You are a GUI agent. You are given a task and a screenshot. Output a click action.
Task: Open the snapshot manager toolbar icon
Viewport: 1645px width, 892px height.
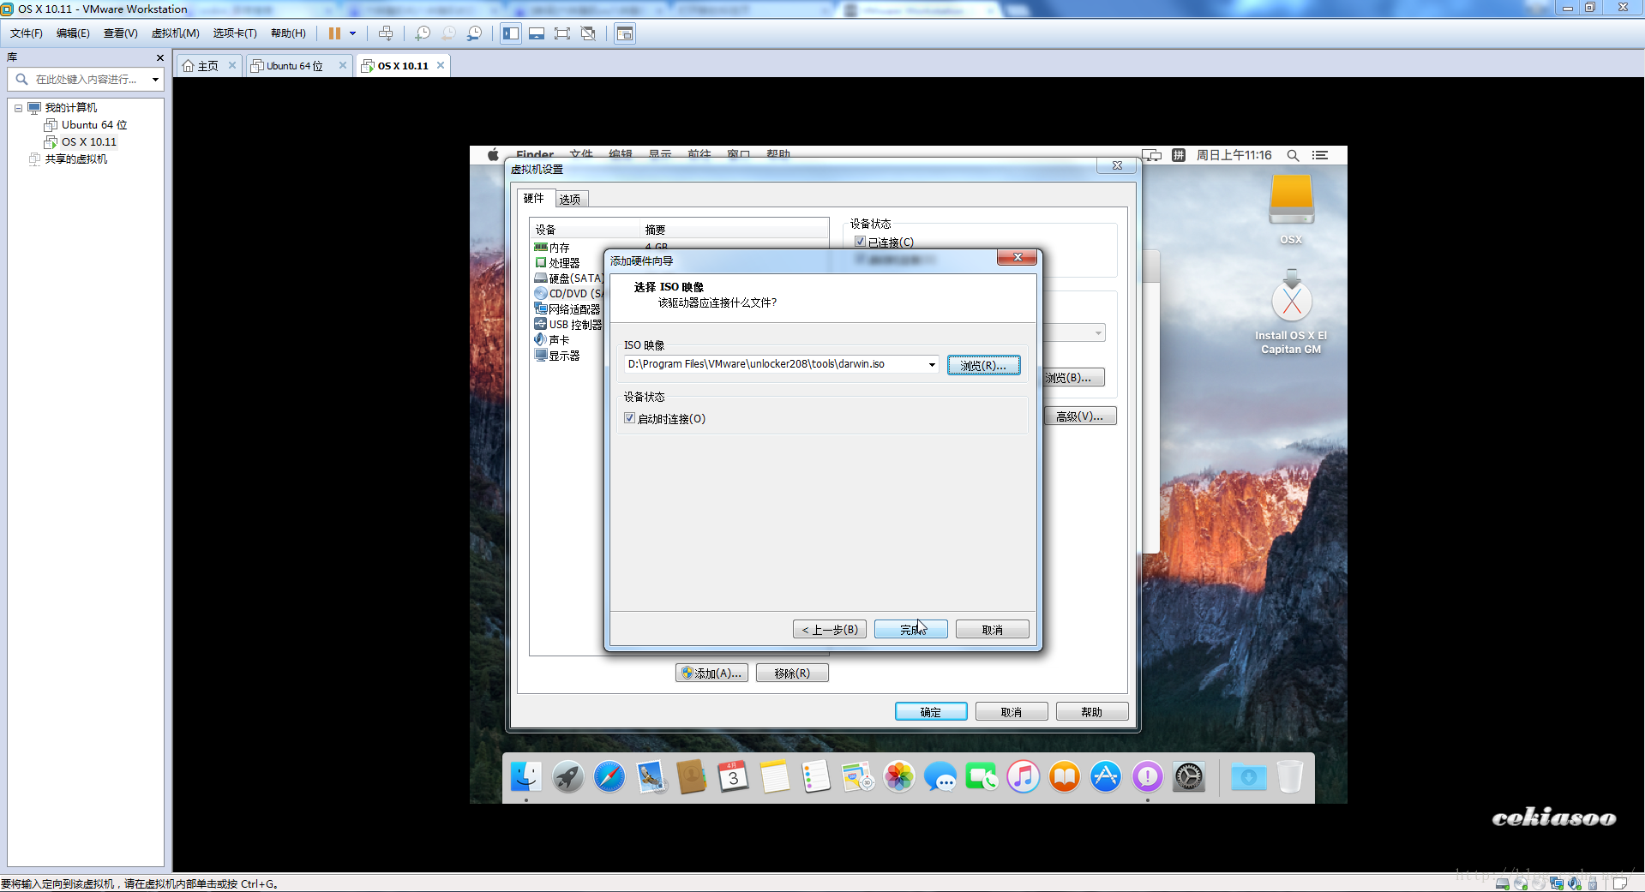(474, 33)
